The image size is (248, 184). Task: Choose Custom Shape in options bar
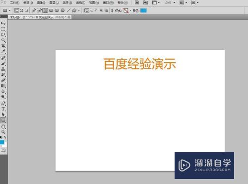coord(74,10)
